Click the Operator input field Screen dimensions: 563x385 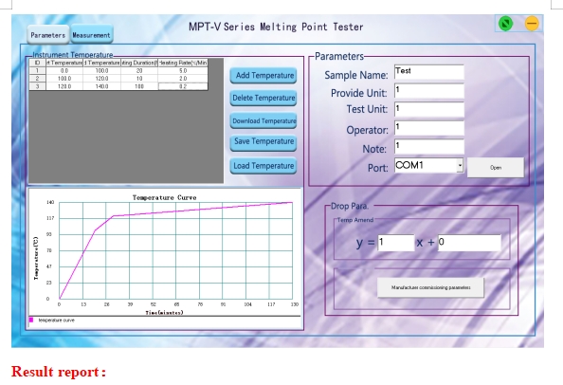tap(429, 128)
